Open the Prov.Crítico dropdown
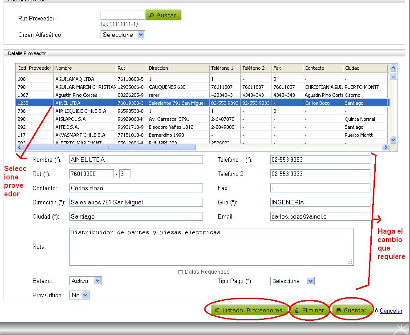This screenshot has height=335, width=410. [79, 295]
